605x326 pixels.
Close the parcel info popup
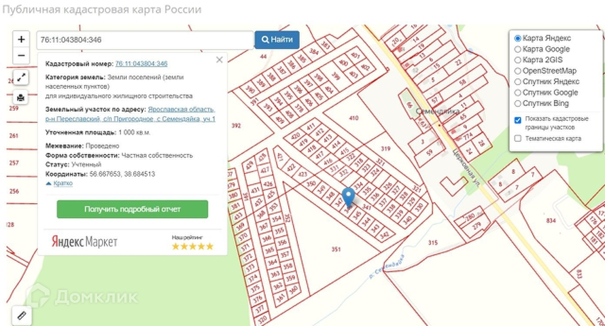pyautogui.click(x=219, y=60)
